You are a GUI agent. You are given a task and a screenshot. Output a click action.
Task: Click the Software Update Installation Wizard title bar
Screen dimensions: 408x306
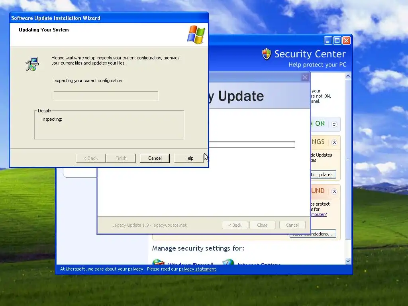[x=109, y=18]
